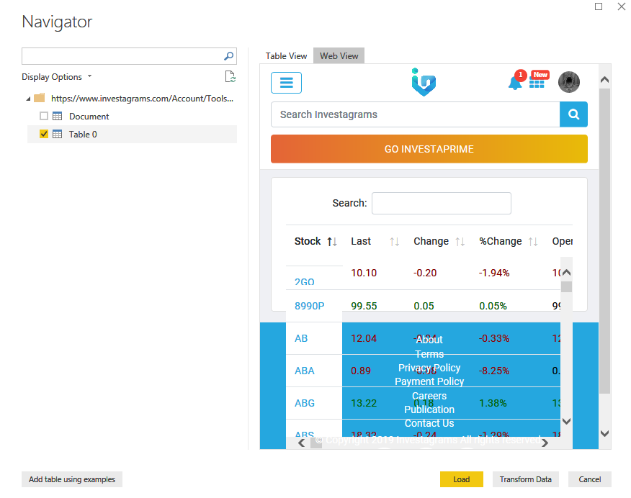
Task: Click the 10.10 last price cell
Action: (x=364, y=273)
